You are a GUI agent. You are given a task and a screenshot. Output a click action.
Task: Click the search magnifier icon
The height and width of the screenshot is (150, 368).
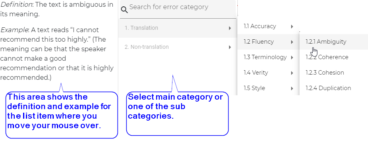point(124,10)
